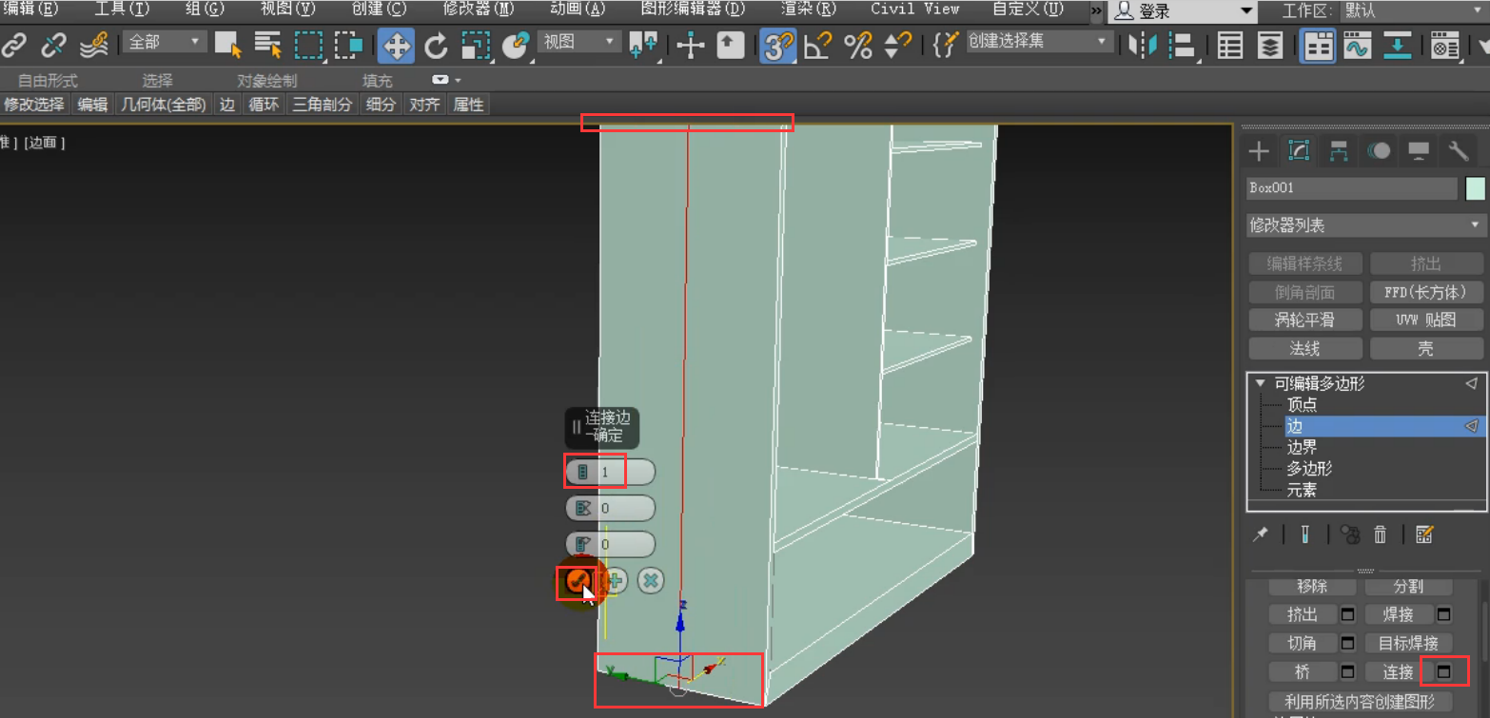This screenshot has height=718, width=1490.
Task: Enable angle snap toggle
Action: point(816,45)
